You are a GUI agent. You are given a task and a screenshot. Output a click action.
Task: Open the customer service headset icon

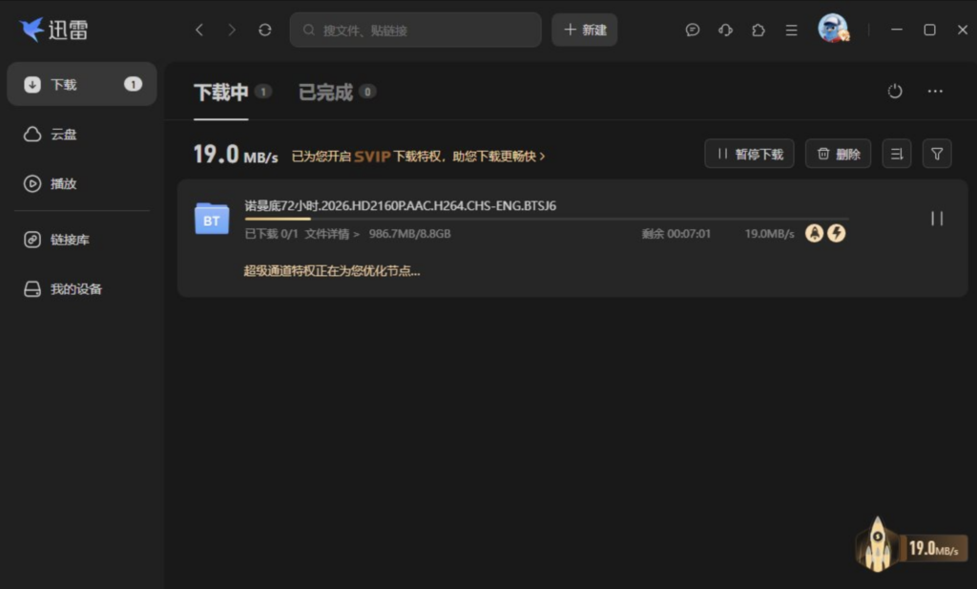(725, 30)
